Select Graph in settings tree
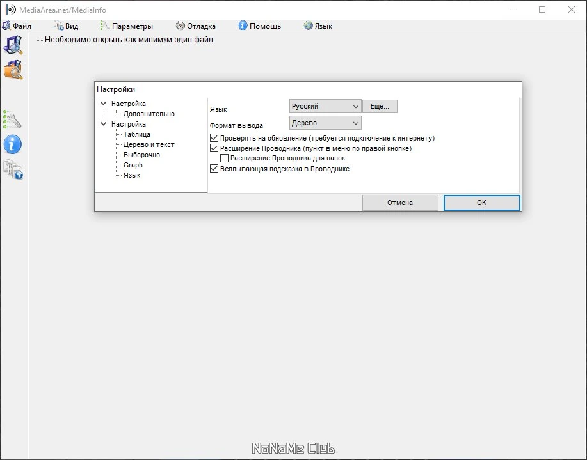The width and height of the screenshot is (587, 460). pyautogui.click(x=133, y=165)
